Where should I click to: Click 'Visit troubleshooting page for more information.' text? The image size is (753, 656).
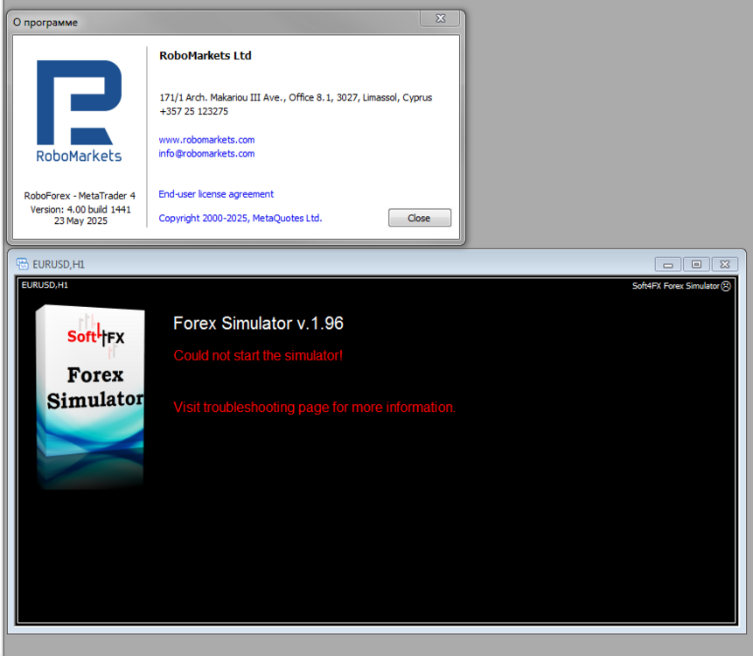(x=314, y=408)
